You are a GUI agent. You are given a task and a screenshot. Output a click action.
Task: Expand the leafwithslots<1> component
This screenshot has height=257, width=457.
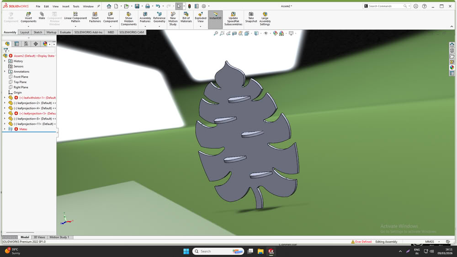[x=5, y=98]
